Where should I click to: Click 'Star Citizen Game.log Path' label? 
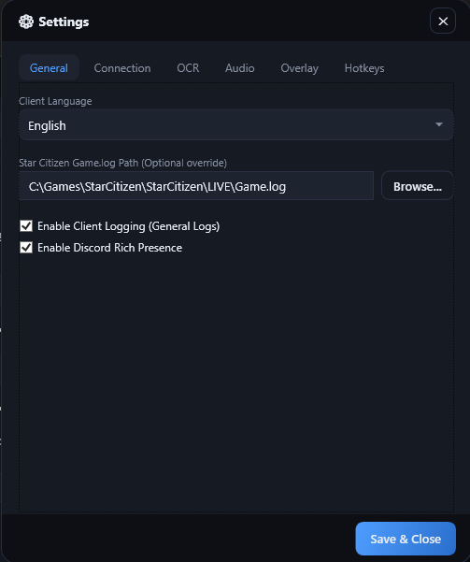[x=123, y=163]
